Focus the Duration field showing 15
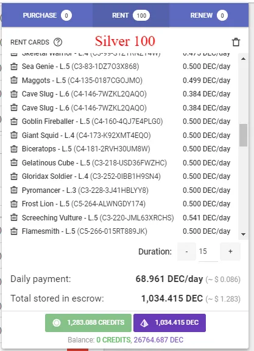Image resolution: width=254 pixels, height=351 pixels. coord(208,252)
